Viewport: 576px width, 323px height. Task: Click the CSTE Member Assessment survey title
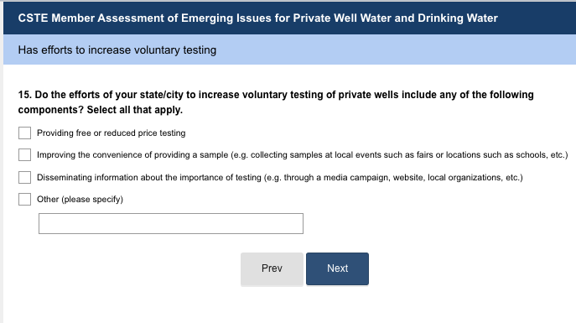258,18
